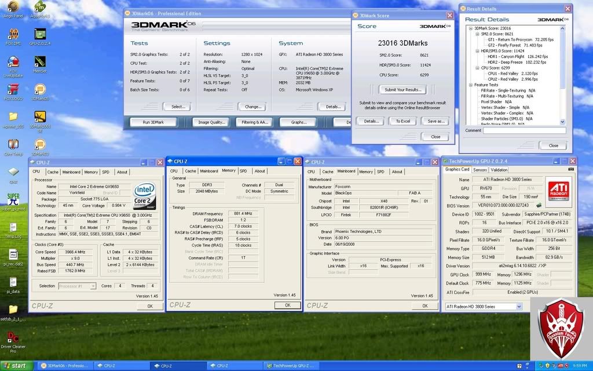Click OK in the middle CPU-Z Memory window
The height and width of the screenshot is (371, 593).
[x=288, y=305]
